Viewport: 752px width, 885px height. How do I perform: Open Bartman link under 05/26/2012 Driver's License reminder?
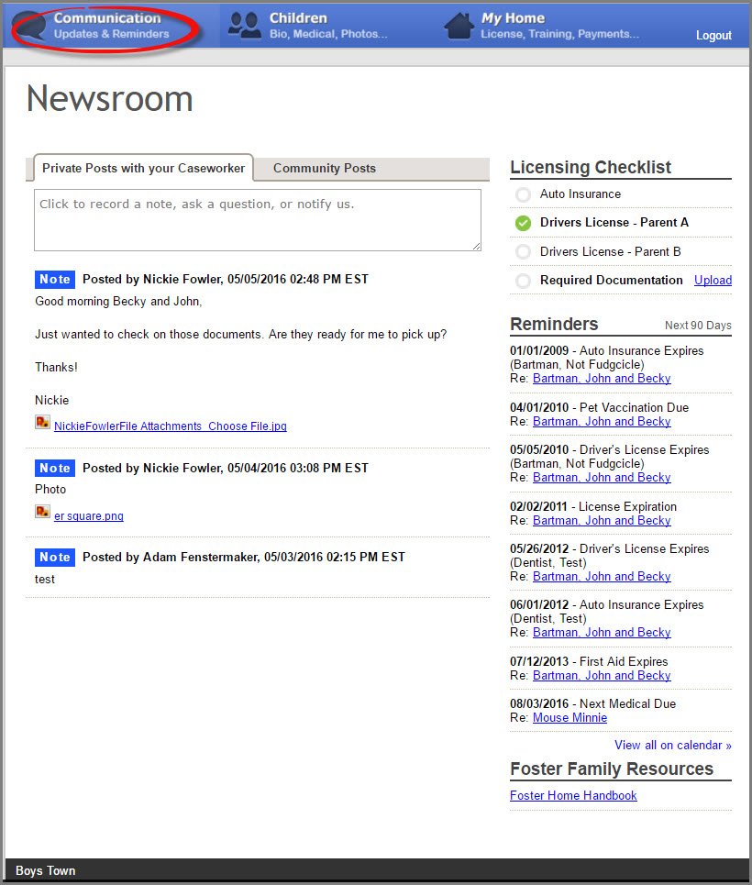coord(602,576)
